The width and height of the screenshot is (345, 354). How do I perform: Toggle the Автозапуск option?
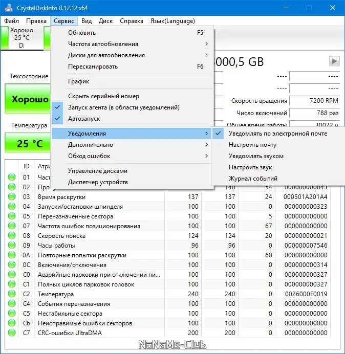coord(132,119)
